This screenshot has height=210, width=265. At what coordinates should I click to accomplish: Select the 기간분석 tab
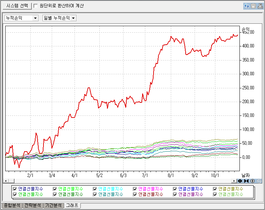[x=54, y=206]
